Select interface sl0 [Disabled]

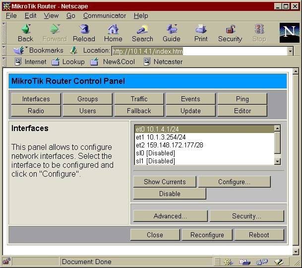tap(204, 153)
